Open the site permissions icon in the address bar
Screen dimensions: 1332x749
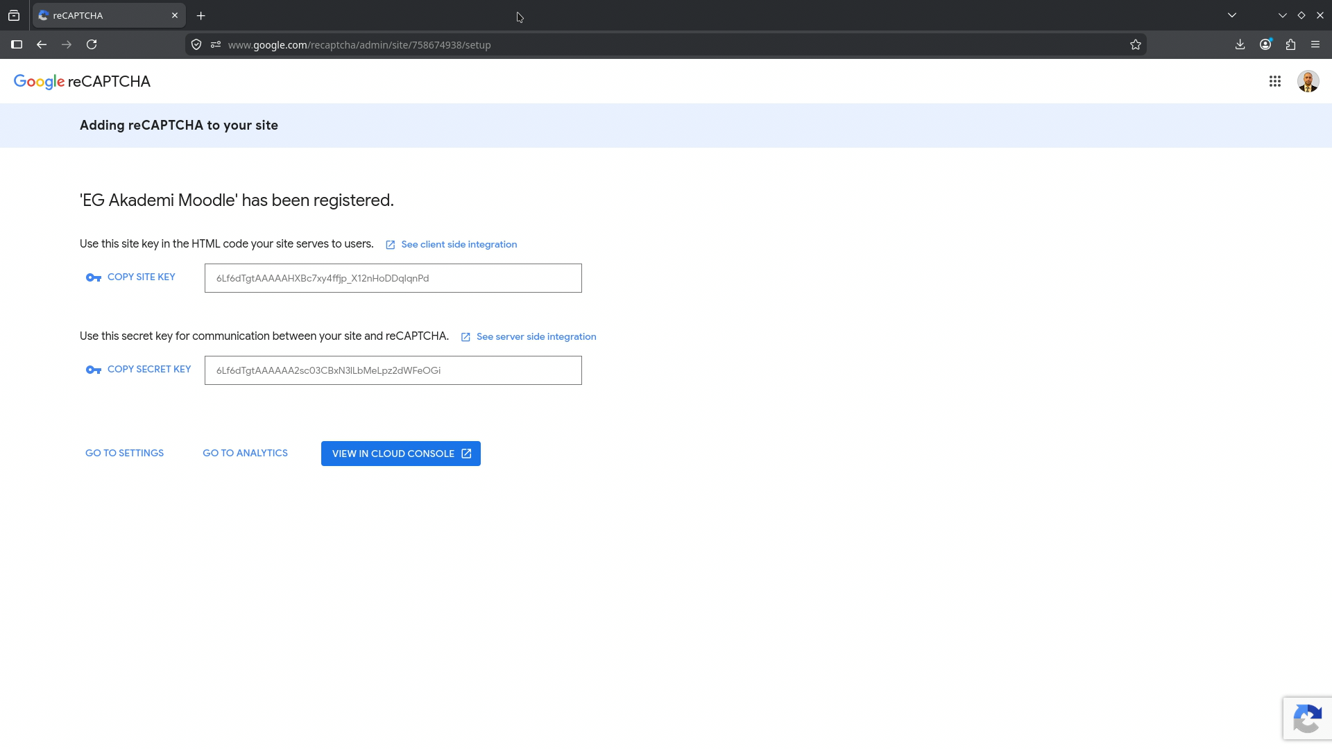point(216,45)
